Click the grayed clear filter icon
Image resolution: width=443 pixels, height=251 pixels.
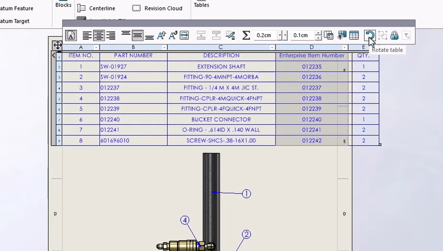point(406,35)
